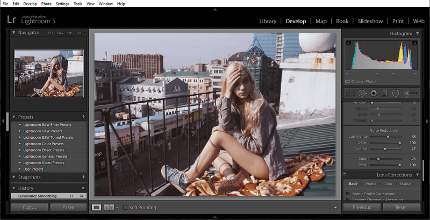Select the Red Eye Correction tool
This screenshot has height=220, width=430.
tap(374, 93)
